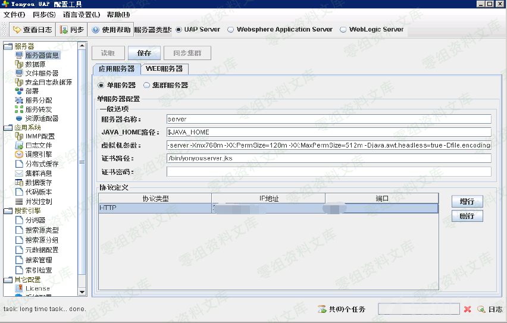Screen dimensions: 507x323
Task: Select Websphere Application Server radio button
Action: click(x=231, y=30)
